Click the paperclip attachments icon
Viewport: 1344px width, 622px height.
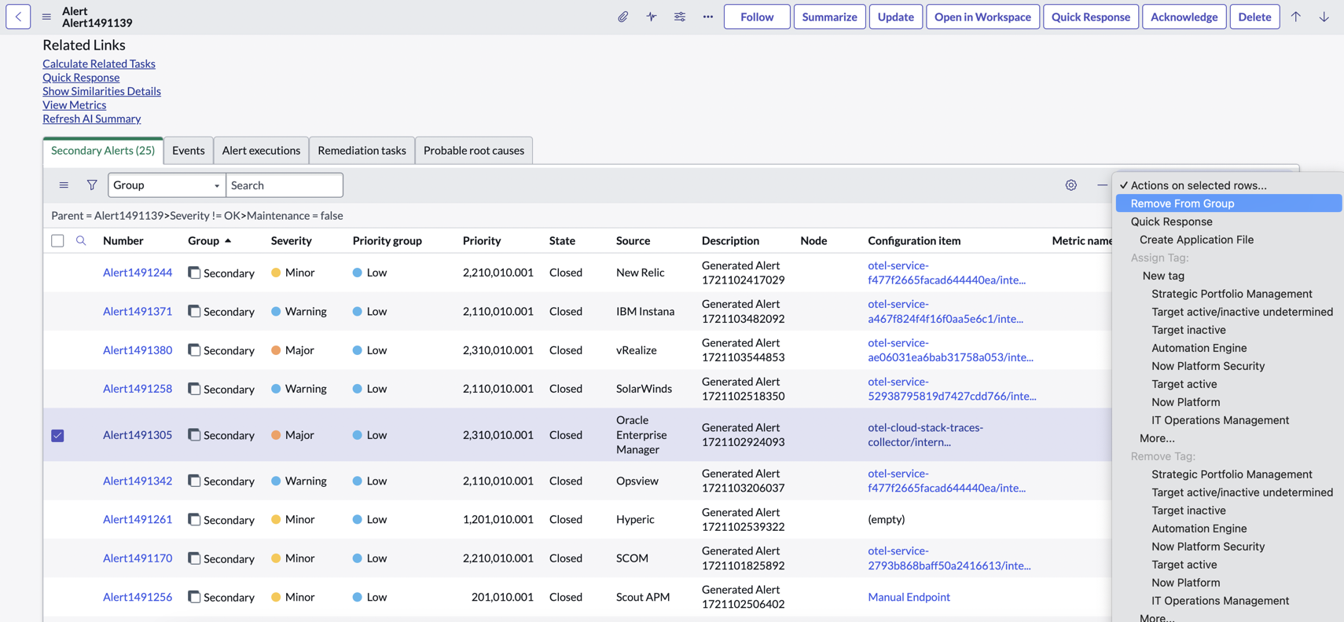tap(622, 16)
